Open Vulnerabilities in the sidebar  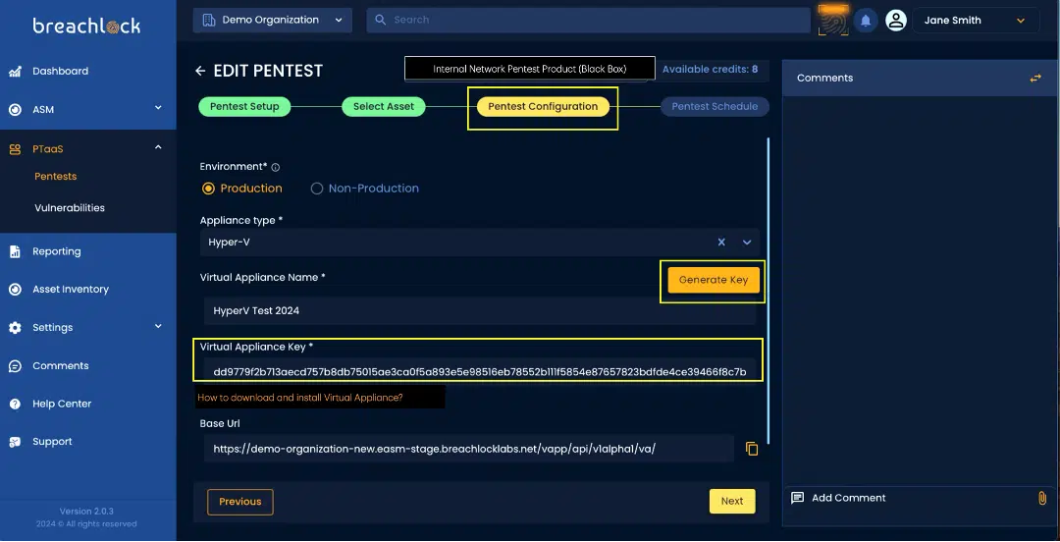[x=70, y=208]
